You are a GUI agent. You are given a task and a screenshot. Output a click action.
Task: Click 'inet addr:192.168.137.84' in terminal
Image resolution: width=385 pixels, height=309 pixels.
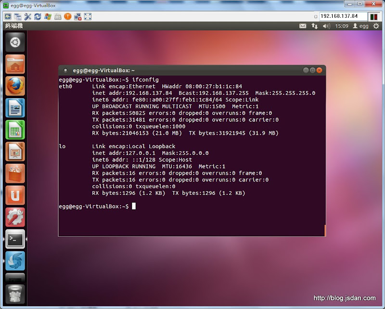[x=132, y=93]
